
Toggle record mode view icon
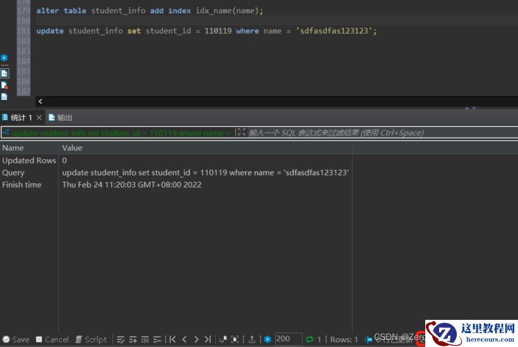coord(235,339)
